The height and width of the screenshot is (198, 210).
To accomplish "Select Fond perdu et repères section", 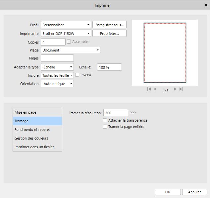I will click(x=37, y=130).
